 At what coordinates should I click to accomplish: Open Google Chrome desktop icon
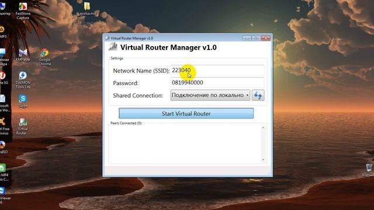point(44,57)
